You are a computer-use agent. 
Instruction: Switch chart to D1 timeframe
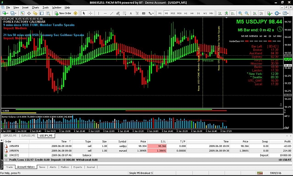[x=198, y=13]
